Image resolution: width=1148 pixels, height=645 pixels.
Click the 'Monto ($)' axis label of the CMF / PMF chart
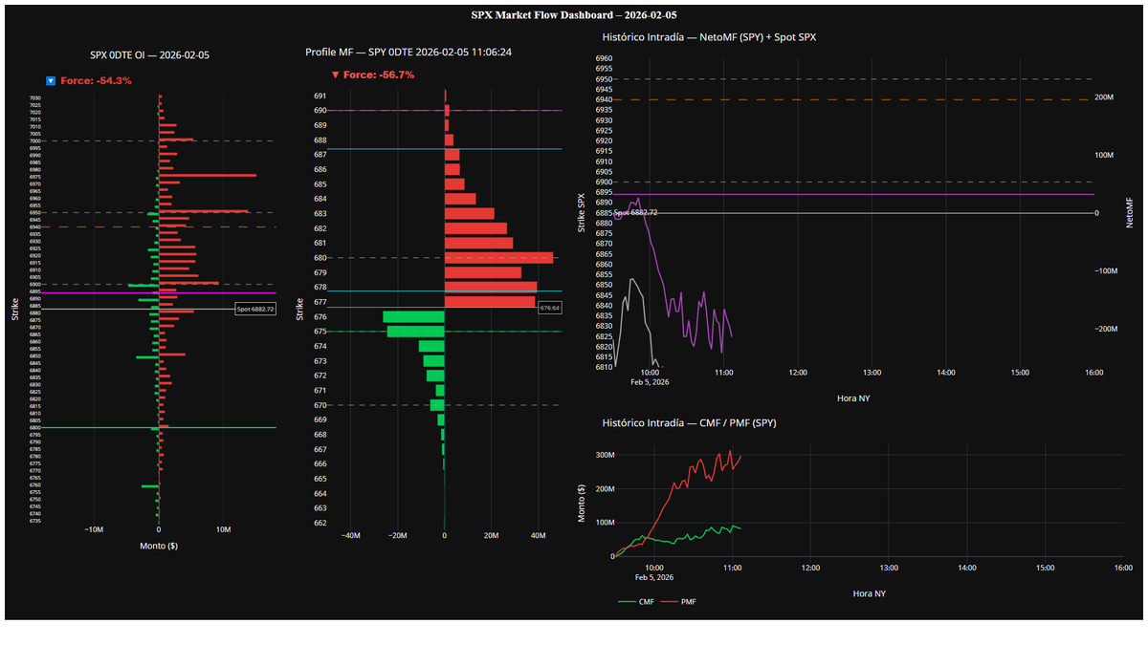click(x=581, y=503)
